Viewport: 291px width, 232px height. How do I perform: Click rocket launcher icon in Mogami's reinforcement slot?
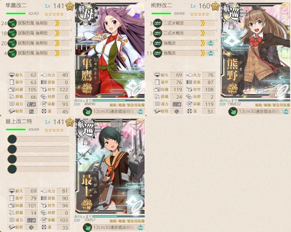coord(87,228)
